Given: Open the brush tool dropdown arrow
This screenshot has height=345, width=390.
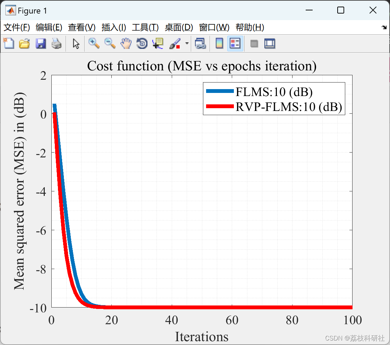Looking at the screenshot, I should click(186, 43).
